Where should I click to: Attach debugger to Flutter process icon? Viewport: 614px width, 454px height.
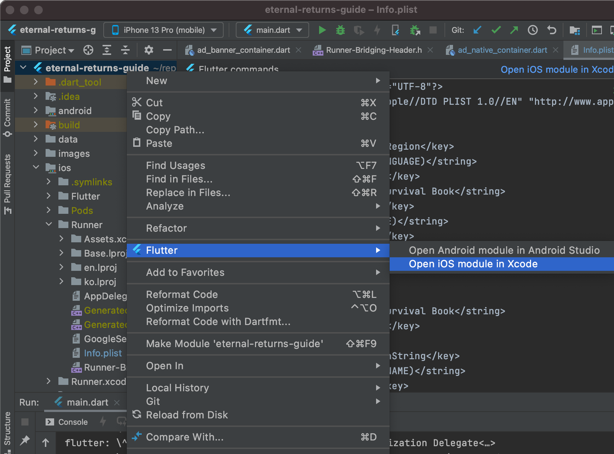click(x=395, y=30)
